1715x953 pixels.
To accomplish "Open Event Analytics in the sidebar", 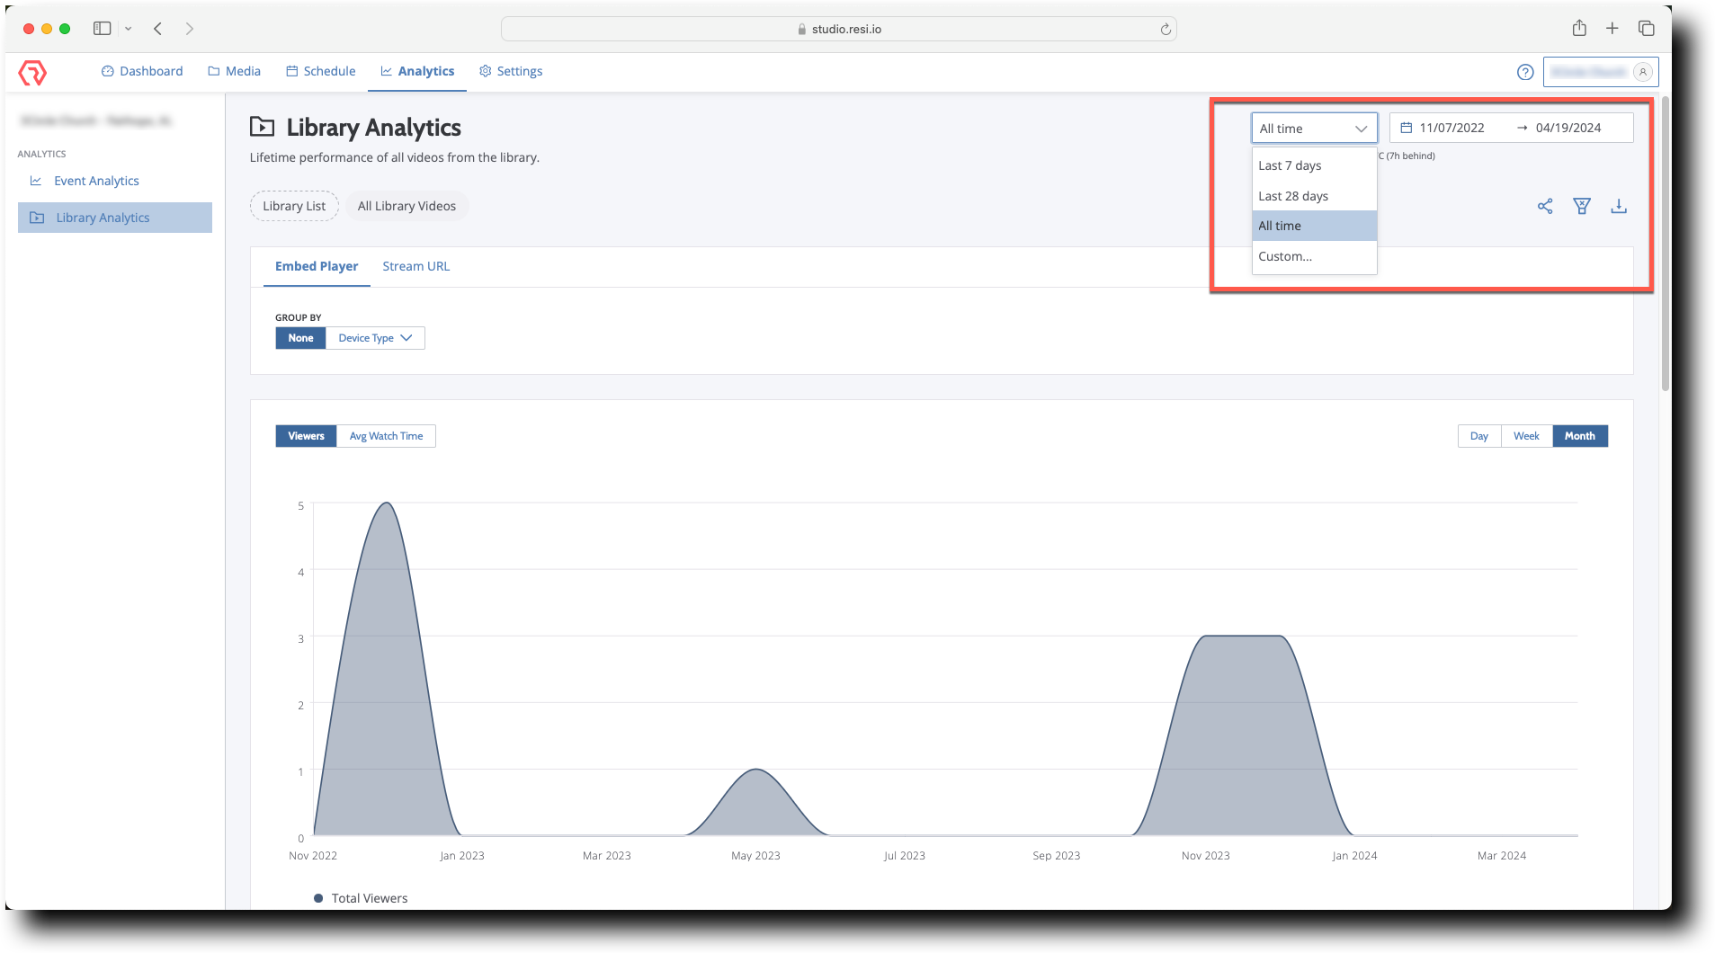I will click(x=95, y=181).
